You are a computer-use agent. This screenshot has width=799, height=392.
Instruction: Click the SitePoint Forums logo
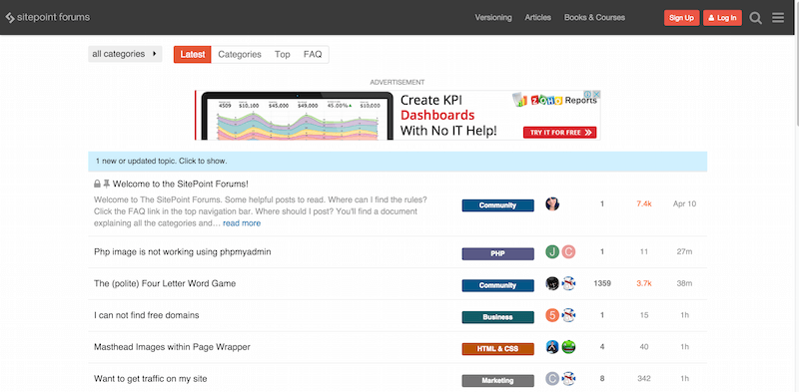point(47,17)
